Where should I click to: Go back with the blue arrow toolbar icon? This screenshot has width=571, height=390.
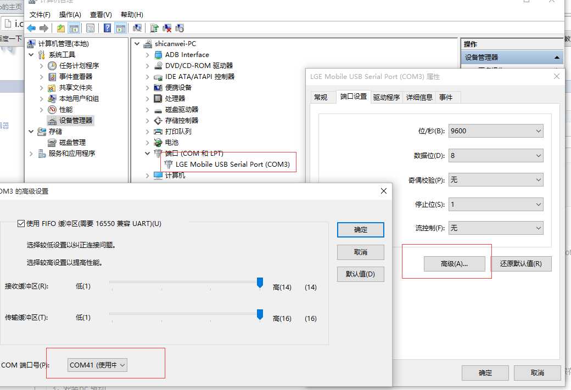point(32,28)
